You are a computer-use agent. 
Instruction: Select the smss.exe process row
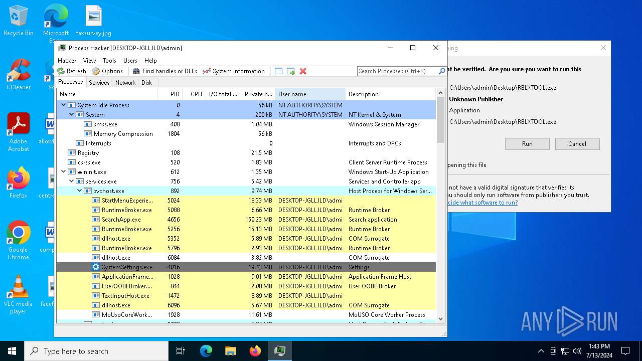pyautogui.click(x=246, y=124)
